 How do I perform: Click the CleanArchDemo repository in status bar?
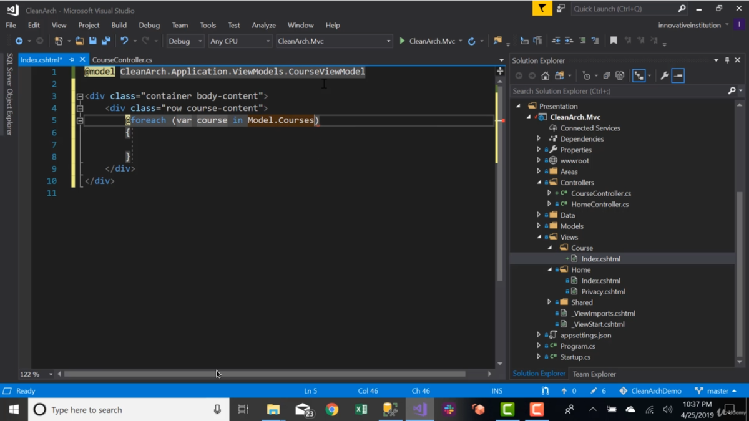(650, 391)
